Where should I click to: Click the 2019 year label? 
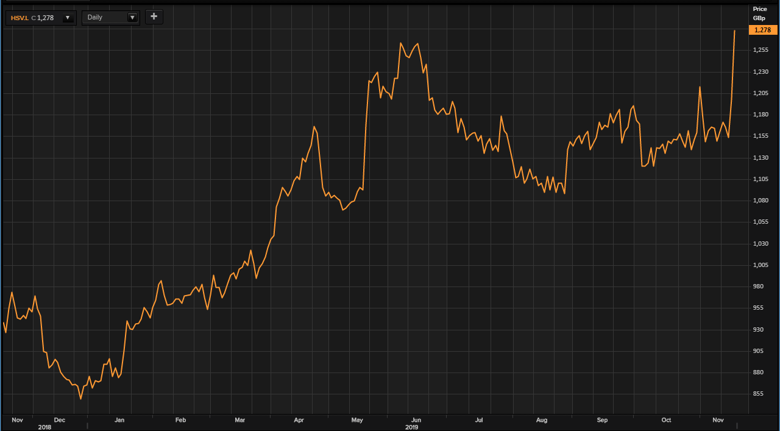click(x=412, y=427)
